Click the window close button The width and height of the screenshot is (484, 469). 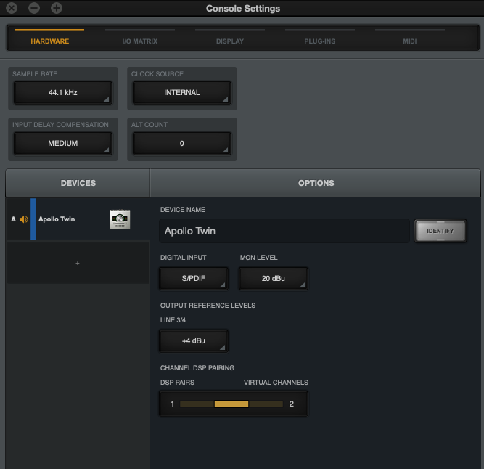click(12, 8)
